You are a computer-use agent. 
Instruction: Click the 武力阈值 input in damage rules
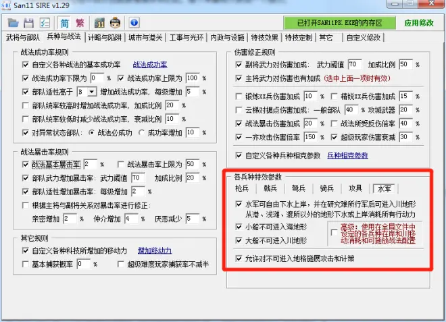tap(354, 65)
